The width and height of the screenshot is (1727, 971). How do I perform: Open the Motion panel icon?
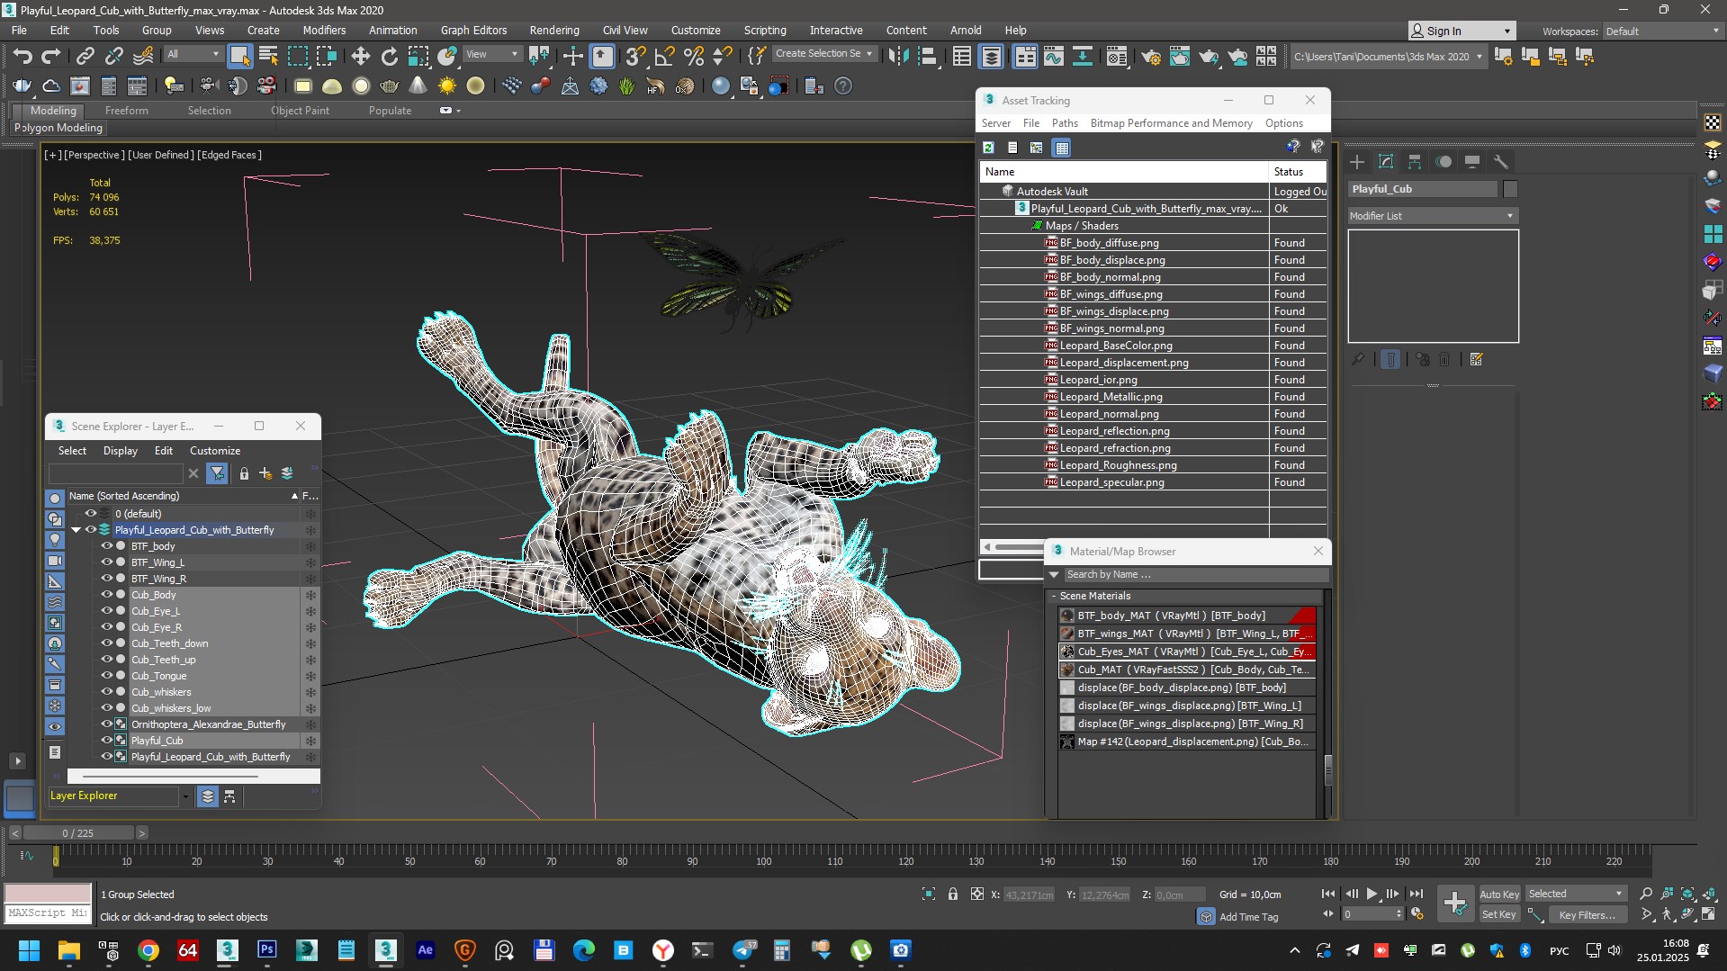tap(1444, 162)
